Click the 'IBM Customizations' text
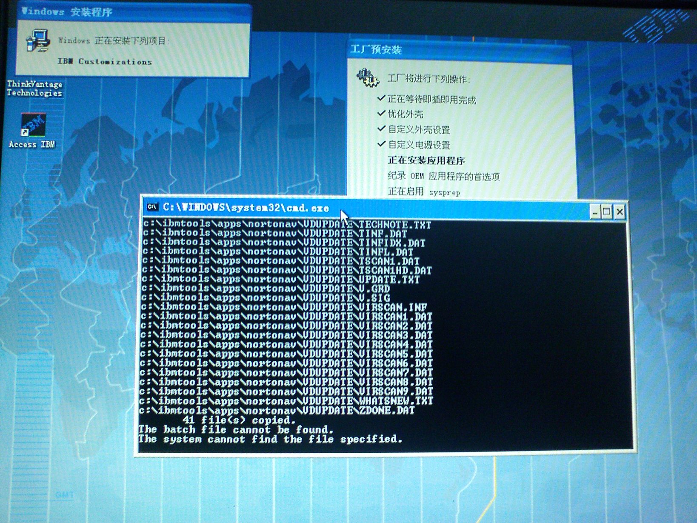Screen dimensions: 697x523 pyautogui.click(x=105, y=62)
